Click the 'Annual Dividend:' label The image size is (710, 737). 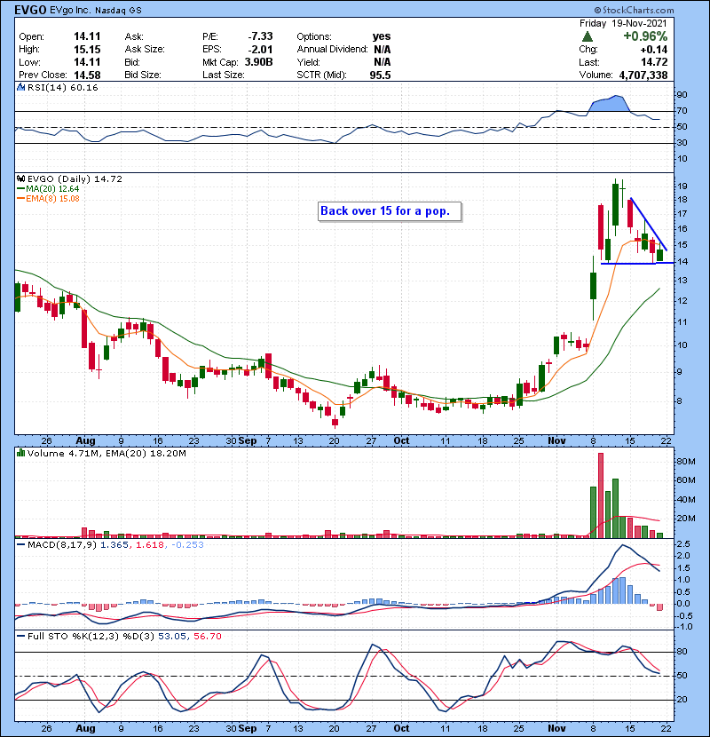332,50
